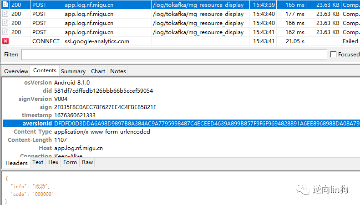Select the Contents tab

coord(45,70)
